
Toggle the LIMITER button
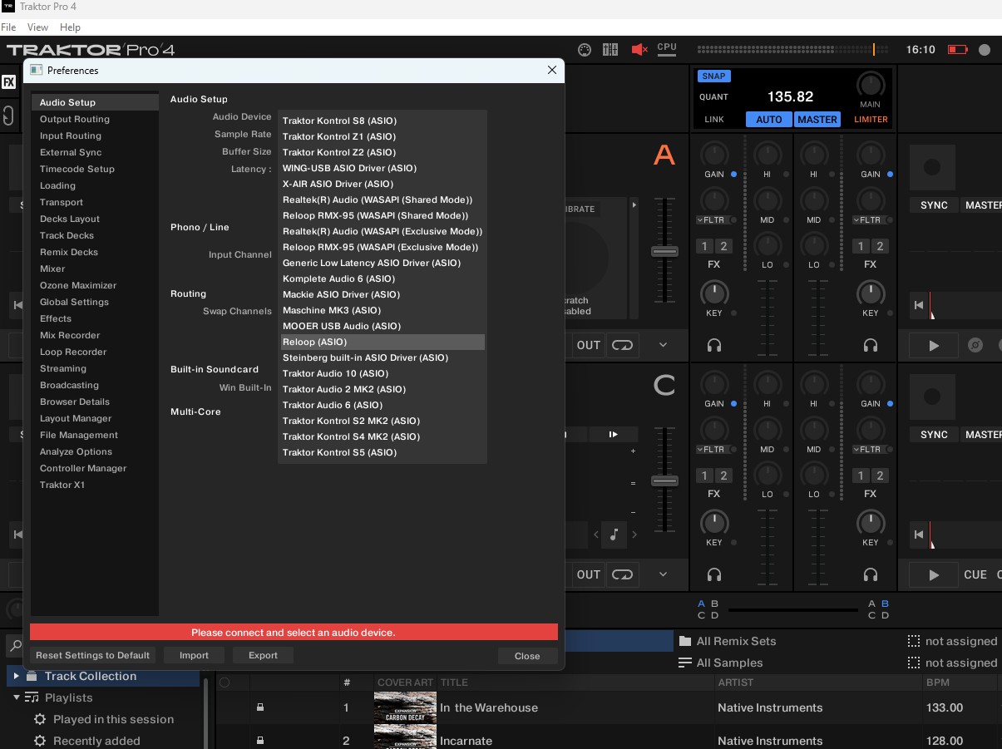(x=871, y=119)
